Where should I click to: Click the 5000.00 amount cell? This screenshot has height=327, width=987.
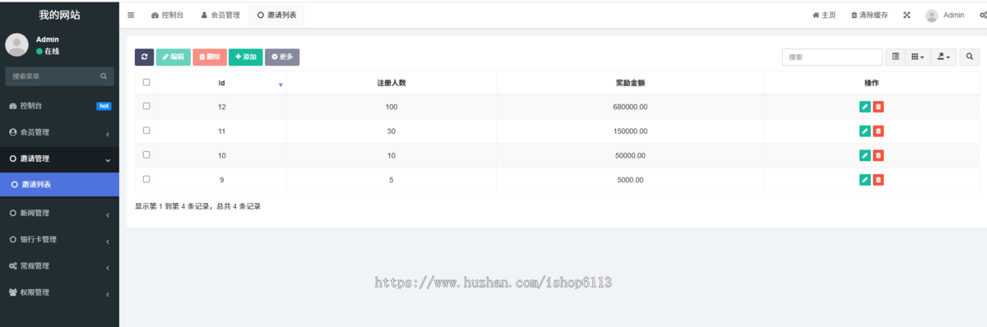point(630,180)
